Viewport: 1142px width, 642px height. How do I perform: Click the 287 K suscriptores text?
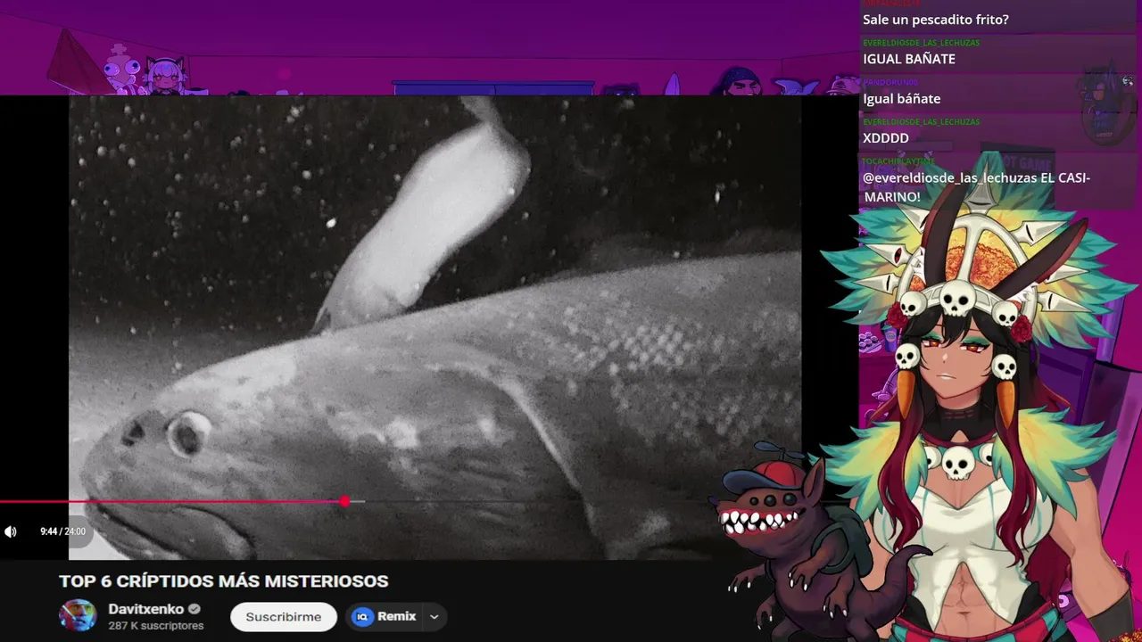click(x=156, y=626)
